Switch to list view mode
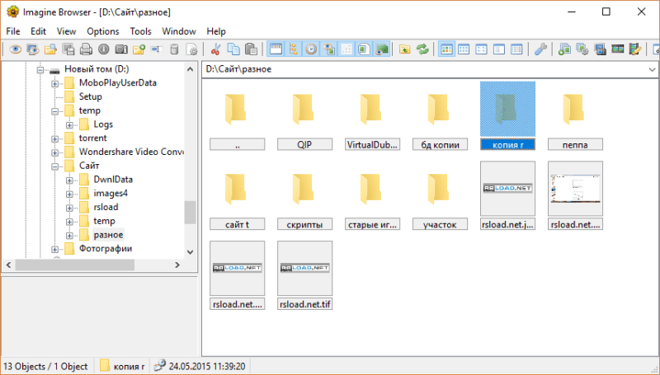The image size is (660, 375). click(x=499, y=49)
